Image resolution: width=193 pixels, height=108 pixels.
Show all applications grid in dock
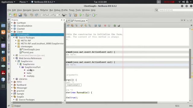point(3,86)
